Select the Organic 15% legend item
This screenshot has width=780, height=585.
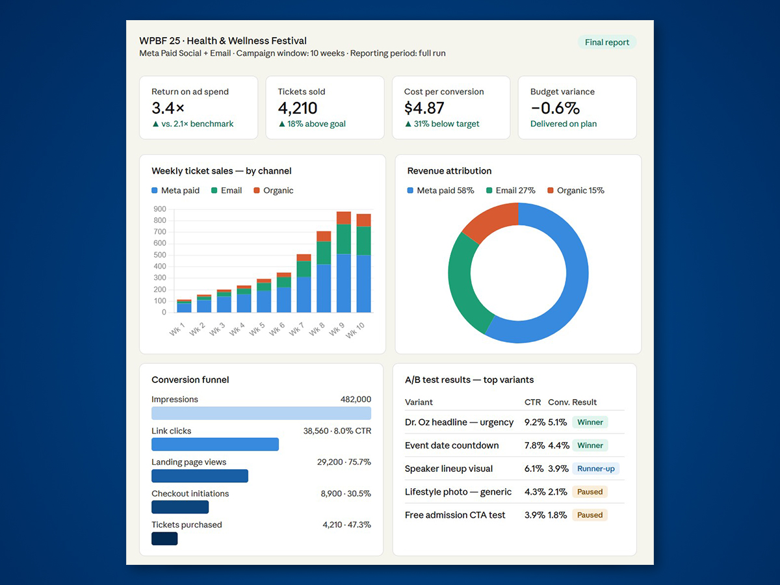tap(575, 190)
